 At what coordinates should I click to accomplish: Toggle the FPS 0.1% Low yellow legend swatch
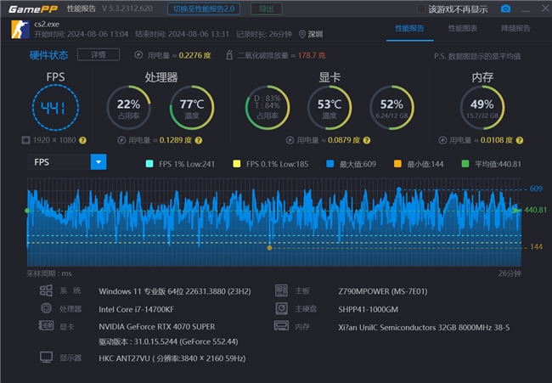[x=237, y=164]
